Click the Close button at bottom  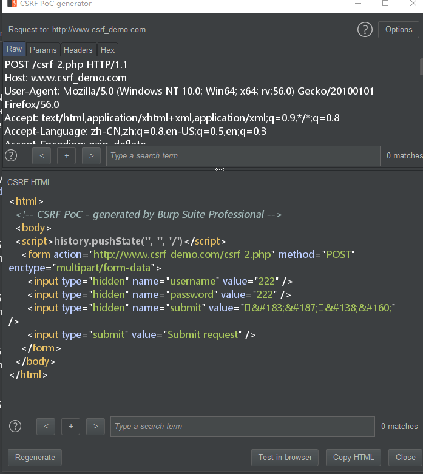tap(405, 458)
